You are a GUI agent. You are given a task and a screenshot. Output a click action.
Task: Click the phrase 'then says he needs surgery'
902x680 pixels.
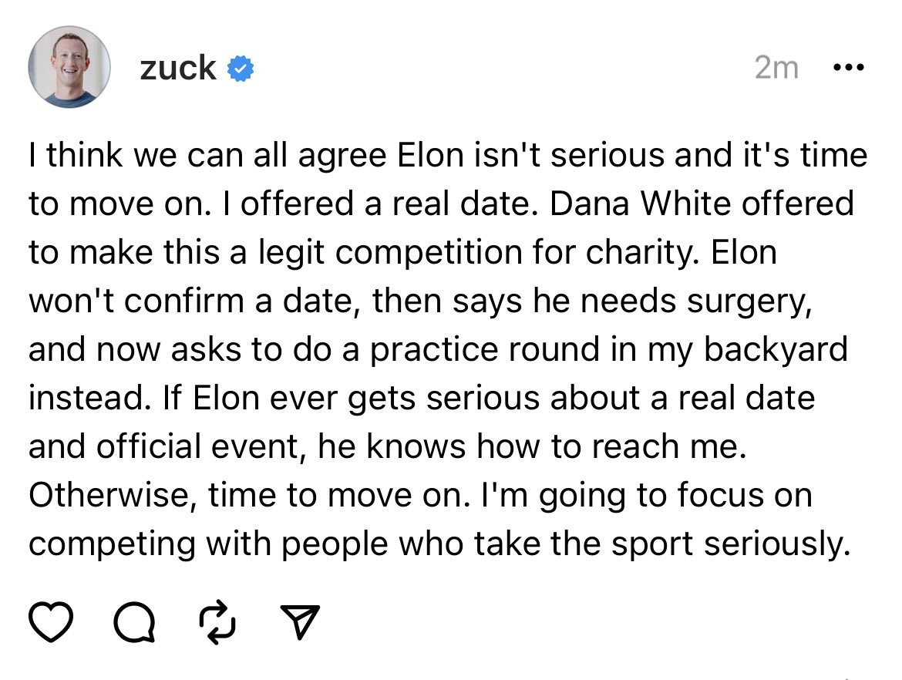[x=591, y=301]
